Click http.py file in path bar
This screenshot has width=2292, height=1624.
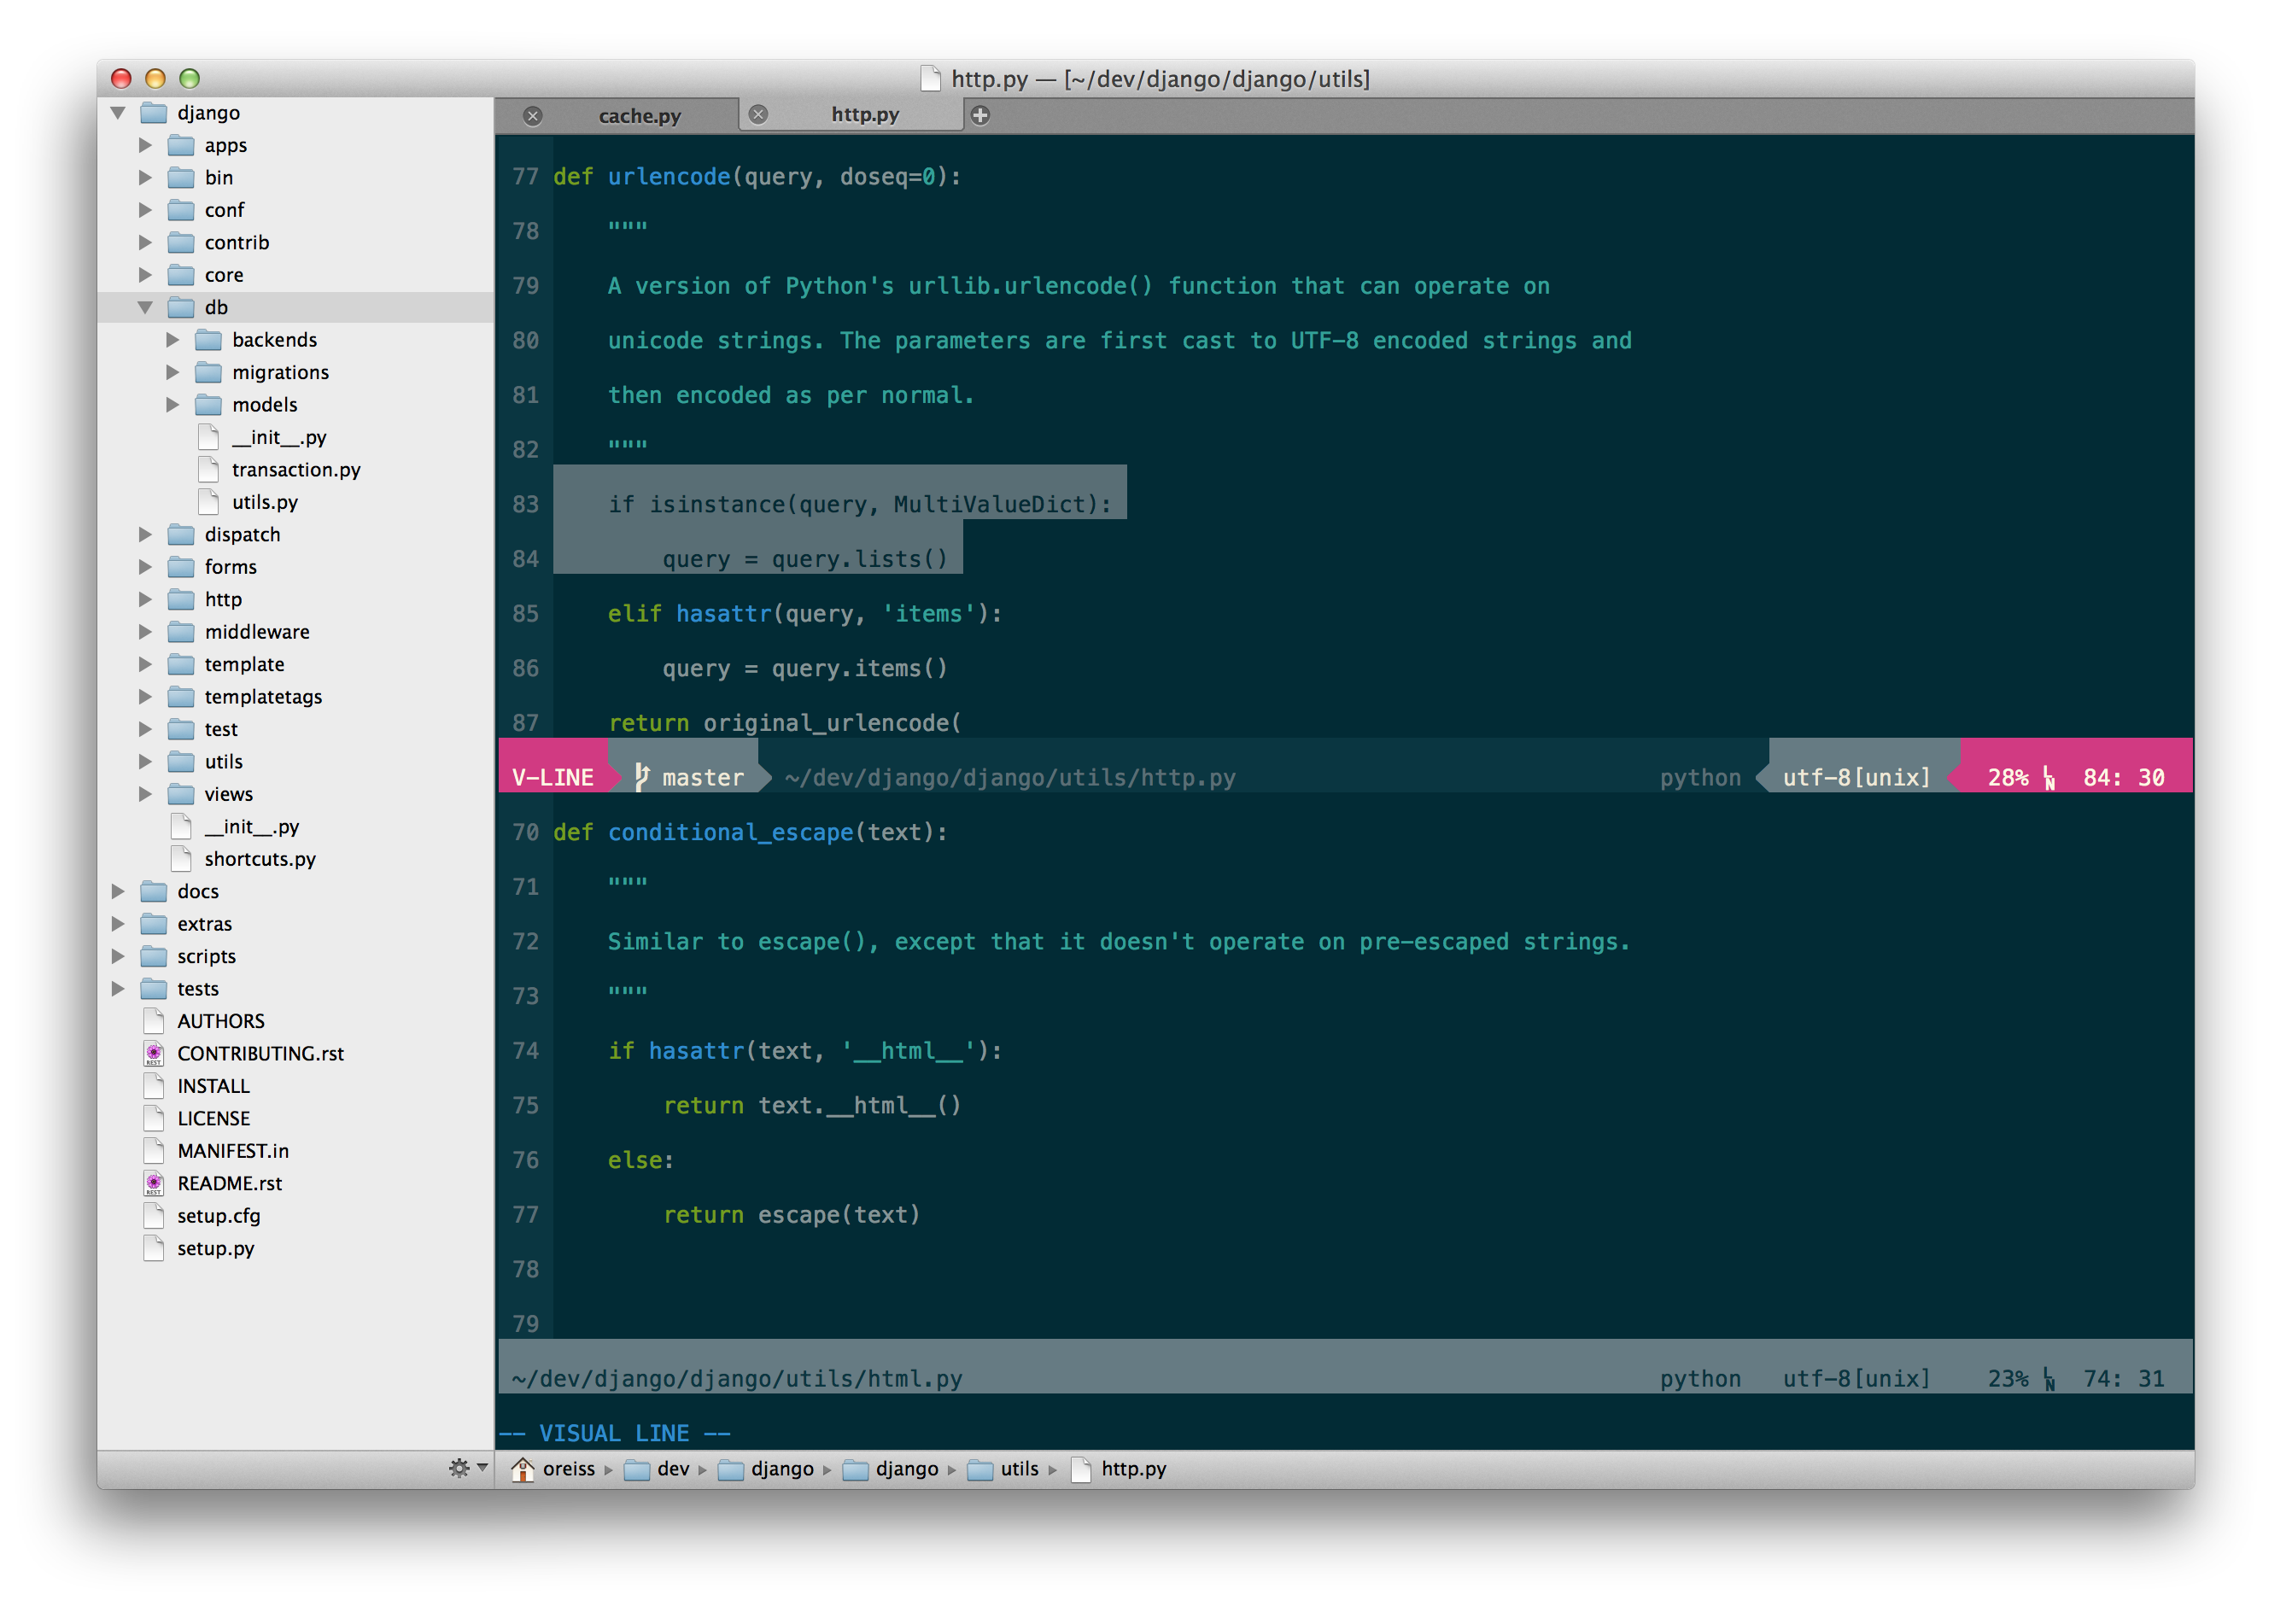[1119, 1469]
